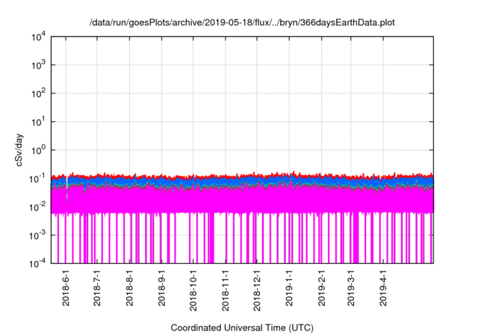Click the 10^0 y-axis tick label
The height and width of the screenshot is (335, 478).
click(38, 150)
